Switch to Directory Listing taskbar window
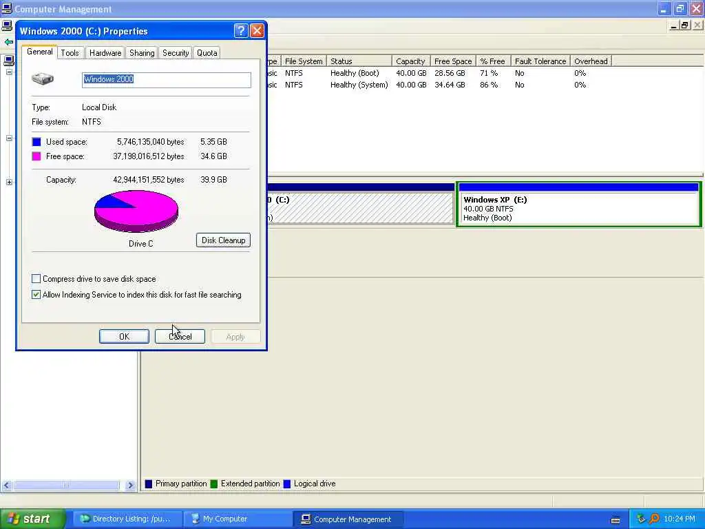 pos(127,519)
